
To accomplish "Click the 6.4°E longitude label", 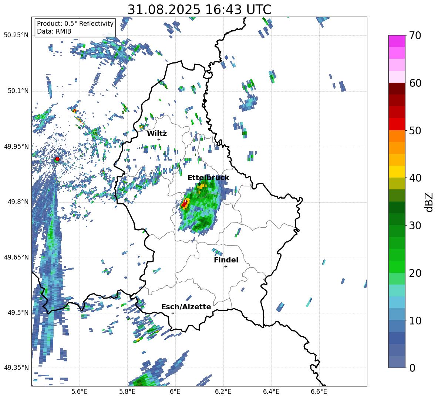I will pyautogui.click(x=271, y=392).
